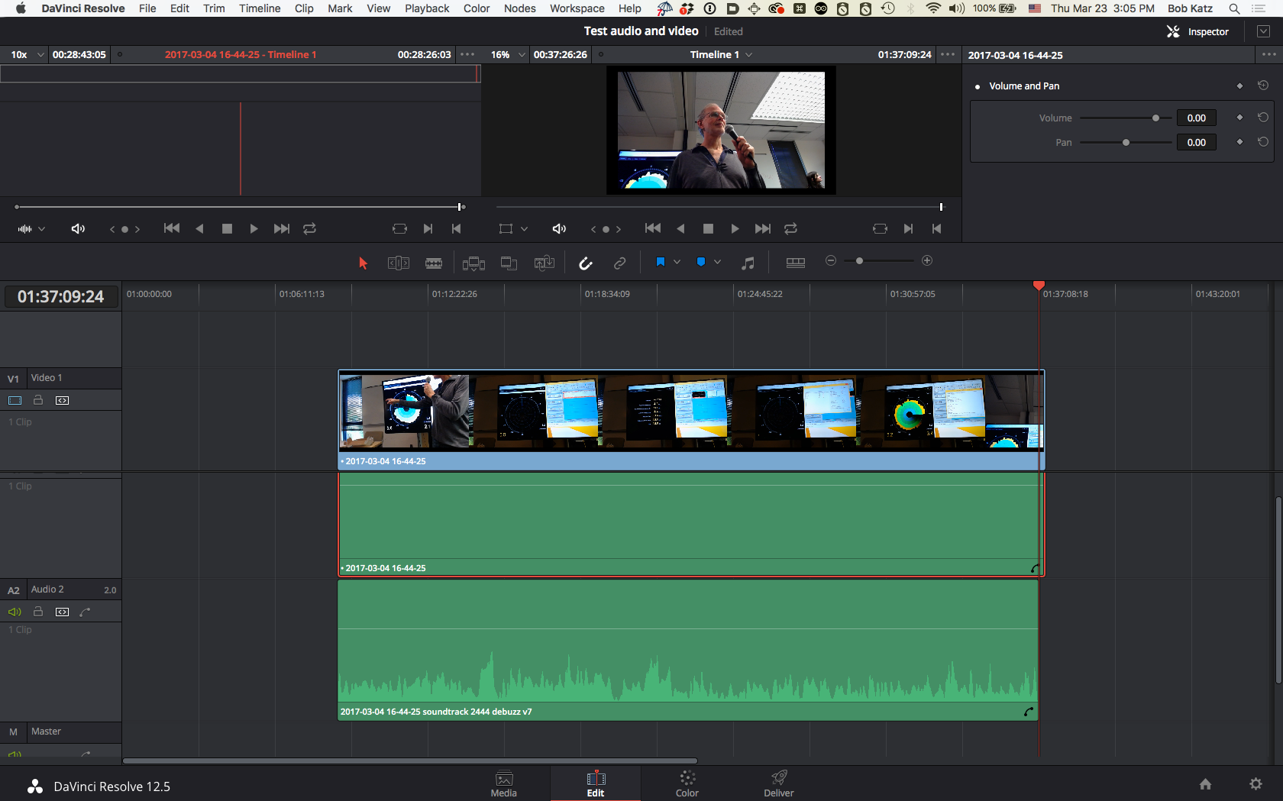Click the Pan value field
This screenshot has width=1283, height=801.
click(x=1197, y=142)
